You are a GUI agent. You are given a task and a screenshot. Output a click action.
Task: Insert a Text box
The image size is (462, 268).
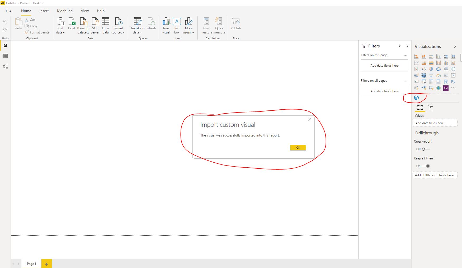tap(177, 26)
